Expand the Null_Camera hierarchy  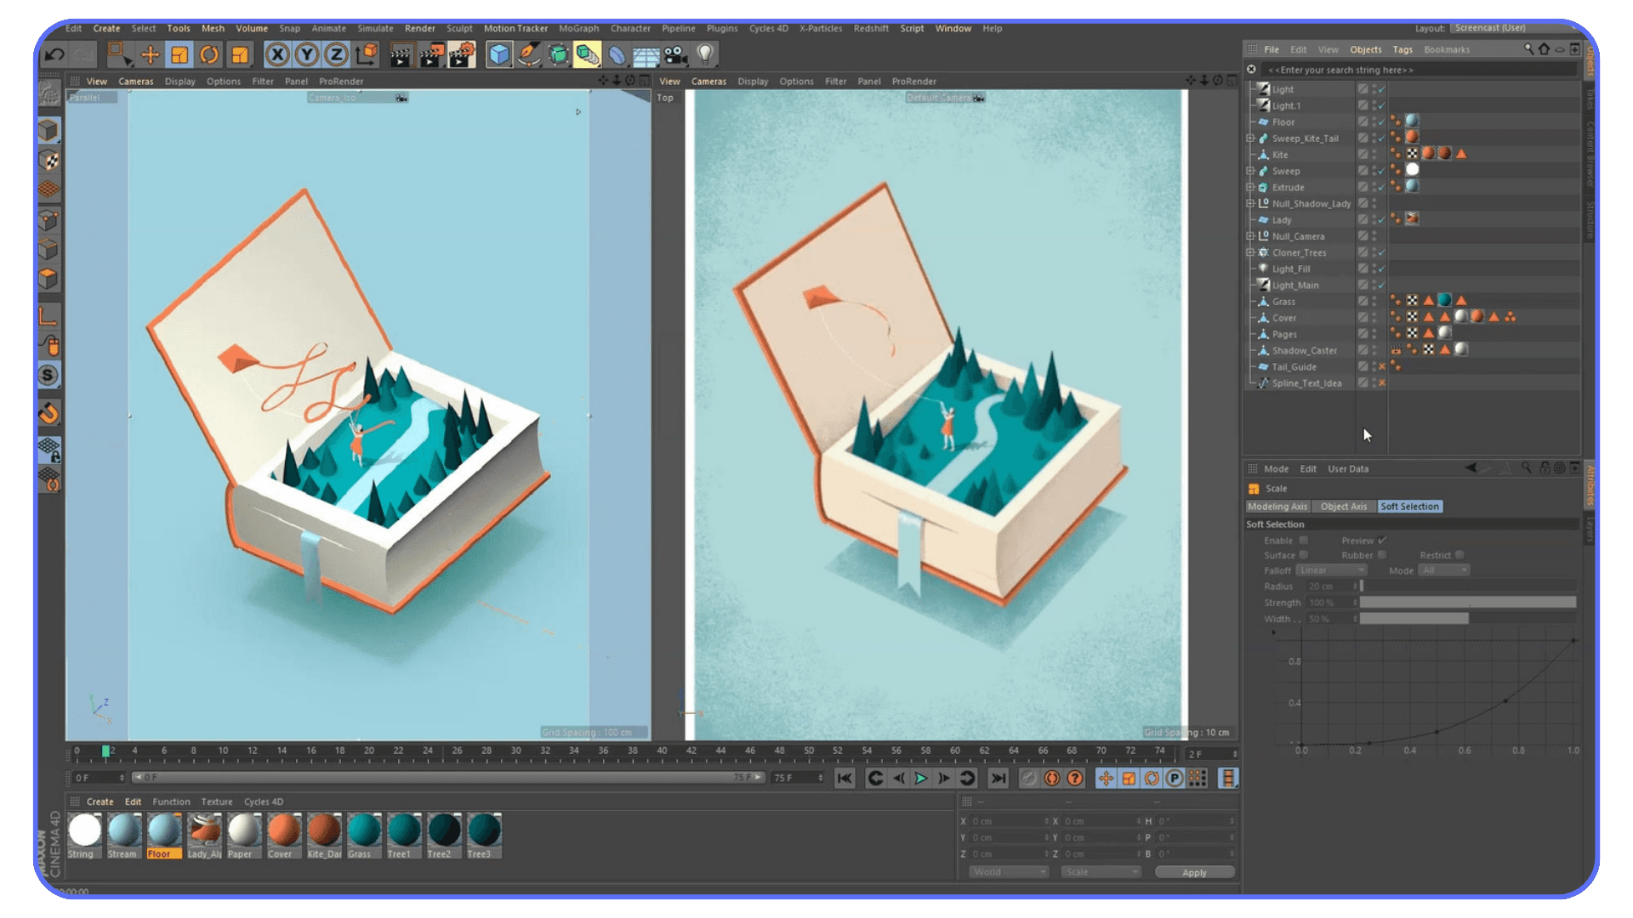(1250, 235)
